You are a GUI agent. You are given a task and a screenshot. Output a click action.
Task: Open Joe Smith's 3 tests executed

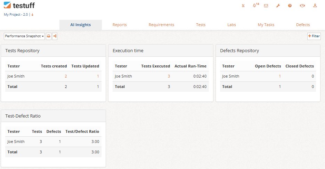click(x=169, y=76)
